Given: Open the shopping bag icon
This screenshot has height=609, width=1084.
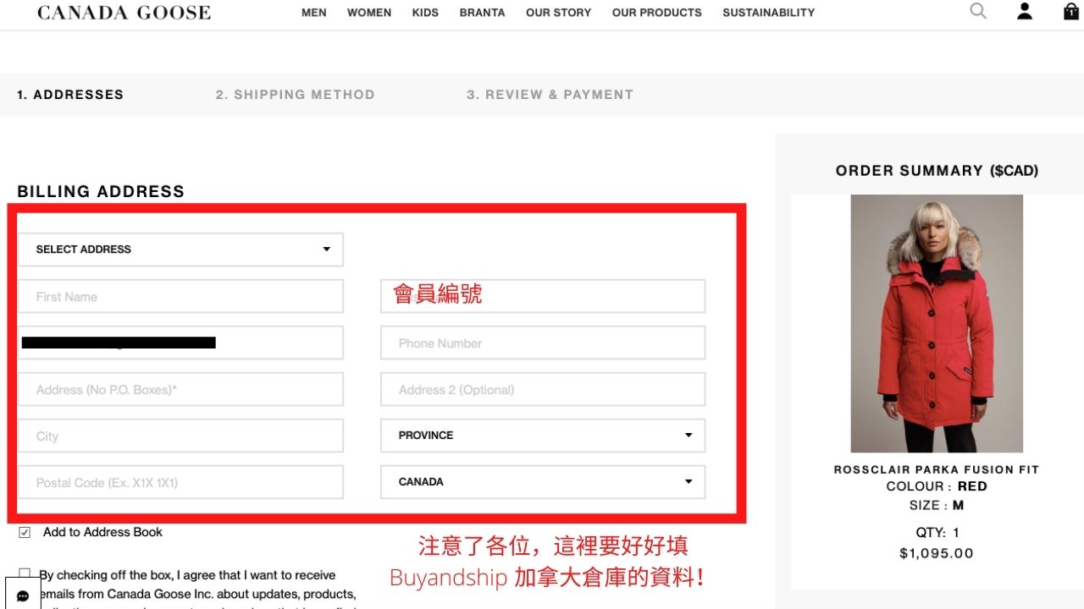Looking at the screenshot, I should tap(1071, 12).
